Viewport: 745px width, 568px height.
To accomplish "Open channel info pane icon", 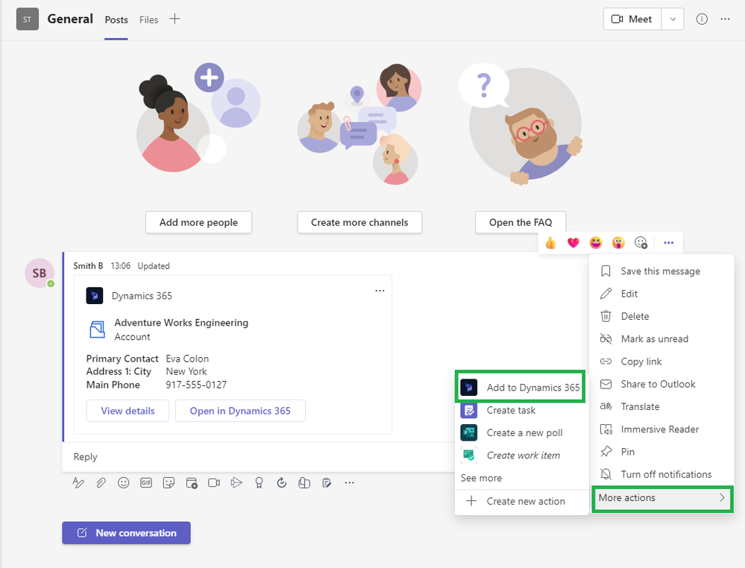I will (x=702, y=19).
